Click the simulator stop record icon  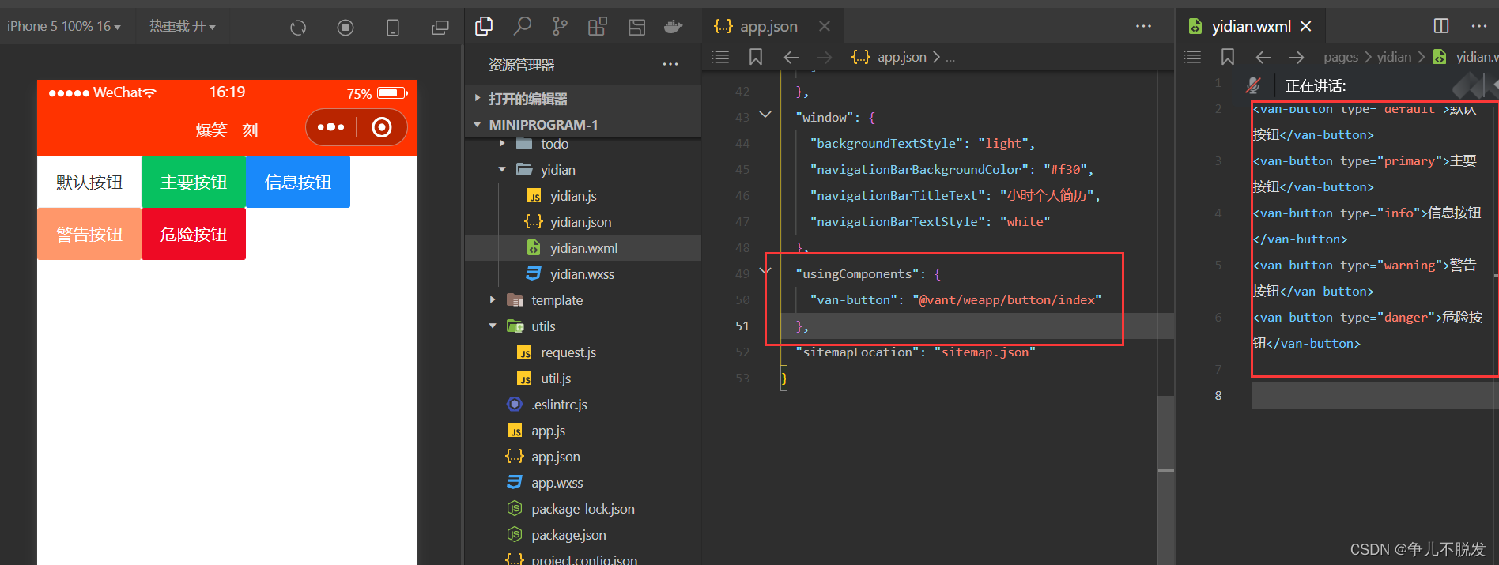point(345,28)
